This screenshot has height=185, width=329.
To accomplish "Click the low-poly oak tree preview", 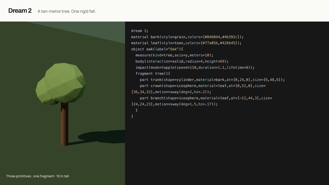I will (61, 104).
